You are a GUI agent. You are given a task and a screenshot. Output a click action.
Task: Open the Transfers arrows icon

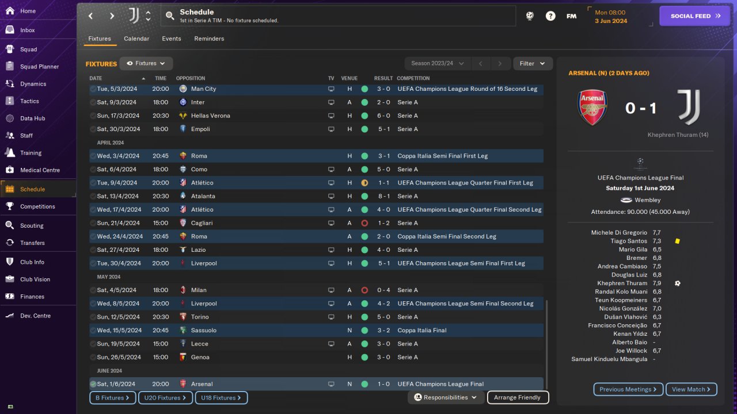10,243
